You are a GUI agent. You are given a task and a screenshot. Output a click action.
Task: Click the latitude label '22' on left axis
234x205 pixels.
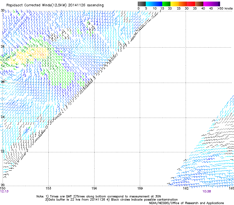click(x=3, y=151)
